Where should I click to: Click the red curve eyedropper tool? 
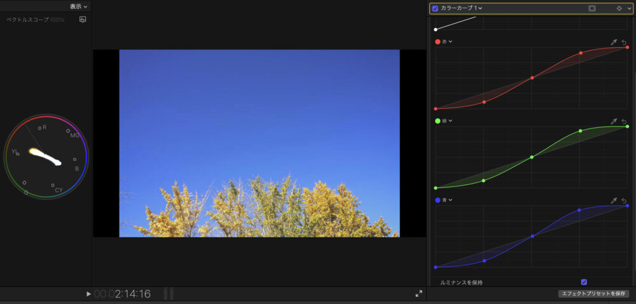tap(614, 42)
